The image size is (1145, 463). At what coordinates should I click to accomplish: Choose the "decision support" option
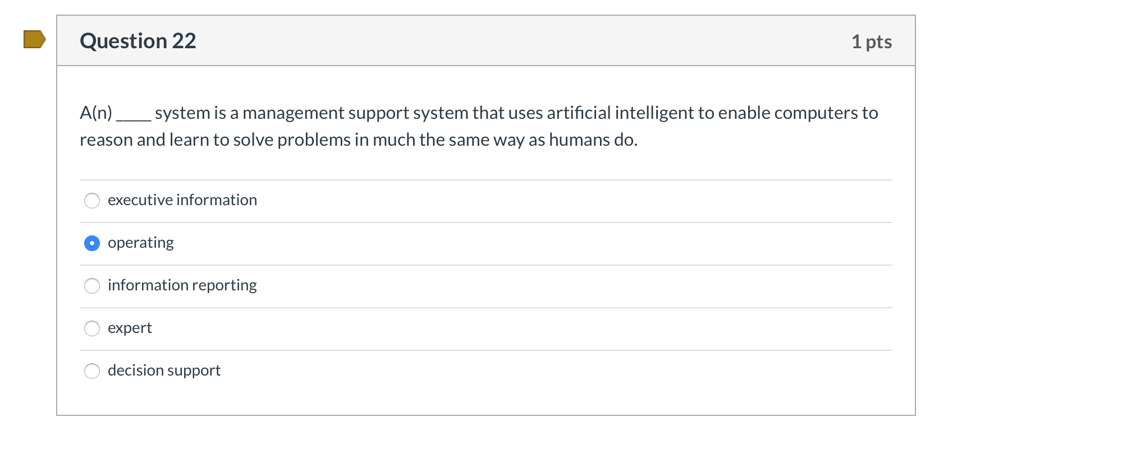click(92, 371)
